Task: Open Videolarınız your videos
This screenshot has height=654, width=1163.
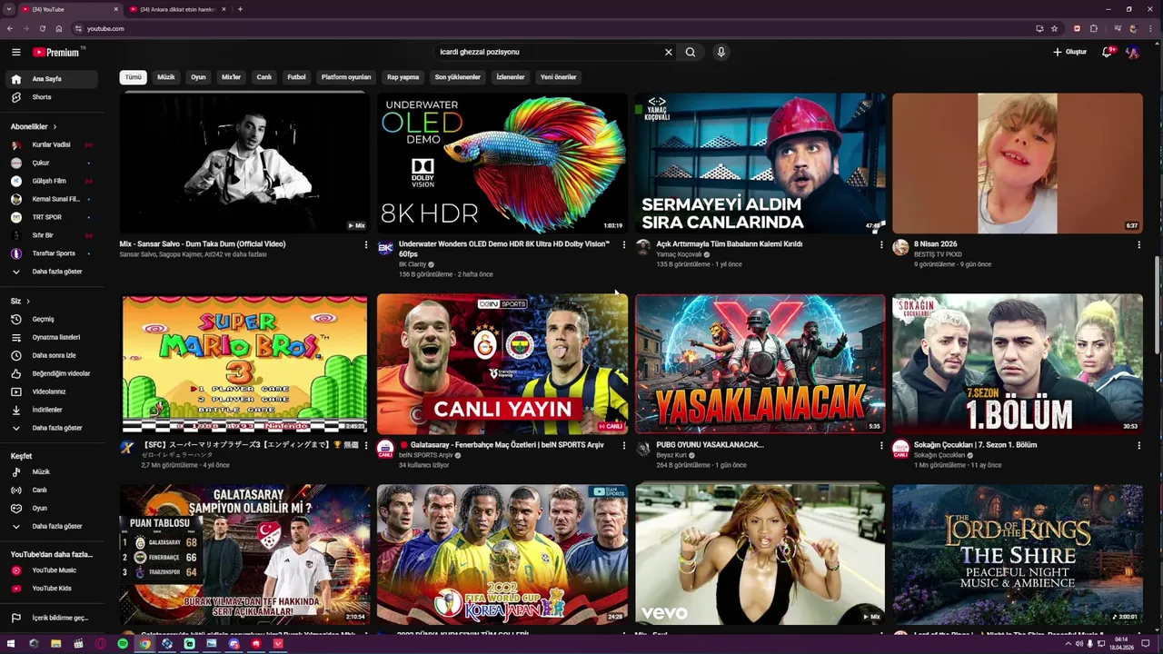Action: [54, 391]
